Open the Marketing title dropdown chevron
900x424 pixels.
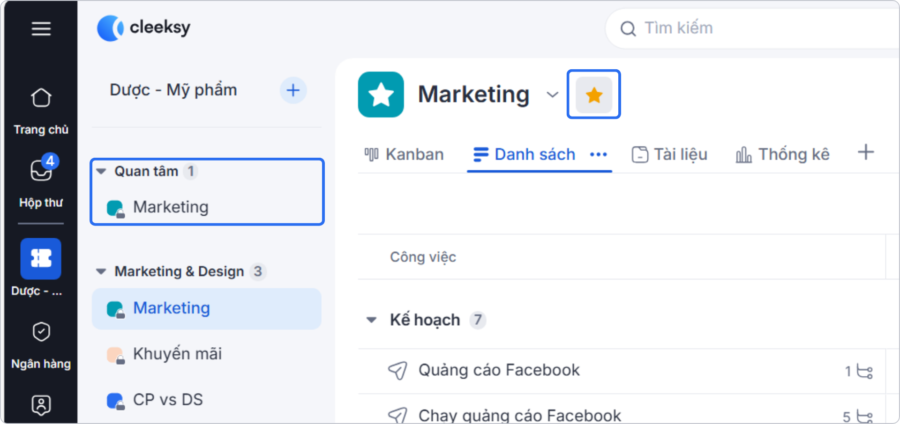(x=553, y=95)
